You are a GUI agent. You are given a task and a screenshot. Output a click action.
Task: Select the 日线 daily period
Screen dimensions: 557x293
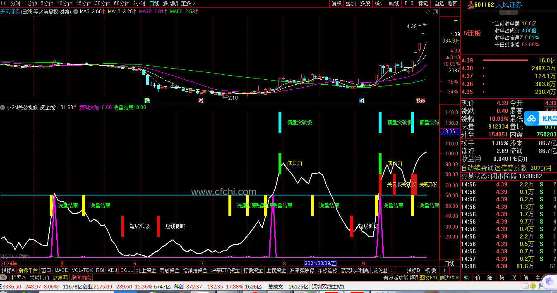[154, 3]
